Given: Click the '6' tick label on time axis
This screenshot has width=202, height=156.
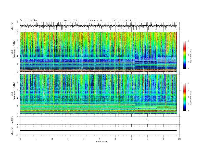Looking at the screenshot, I should point(116,139).
